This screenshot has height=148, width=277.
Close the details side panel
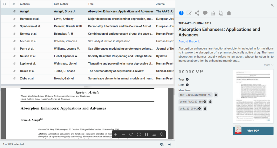[272, 5]
